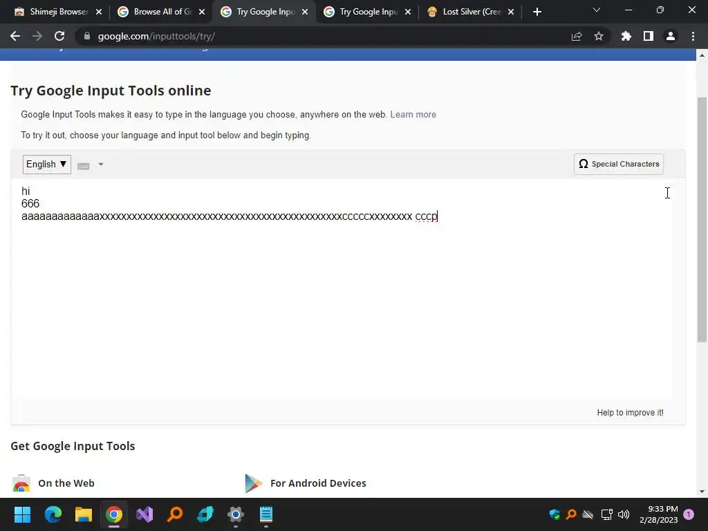Open the English language dropdown
Screen dimensions: 708x531
[x=46, y=165]
